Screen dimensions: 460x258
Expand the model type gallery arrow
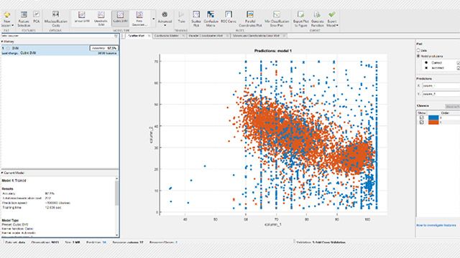click(153, 19)
